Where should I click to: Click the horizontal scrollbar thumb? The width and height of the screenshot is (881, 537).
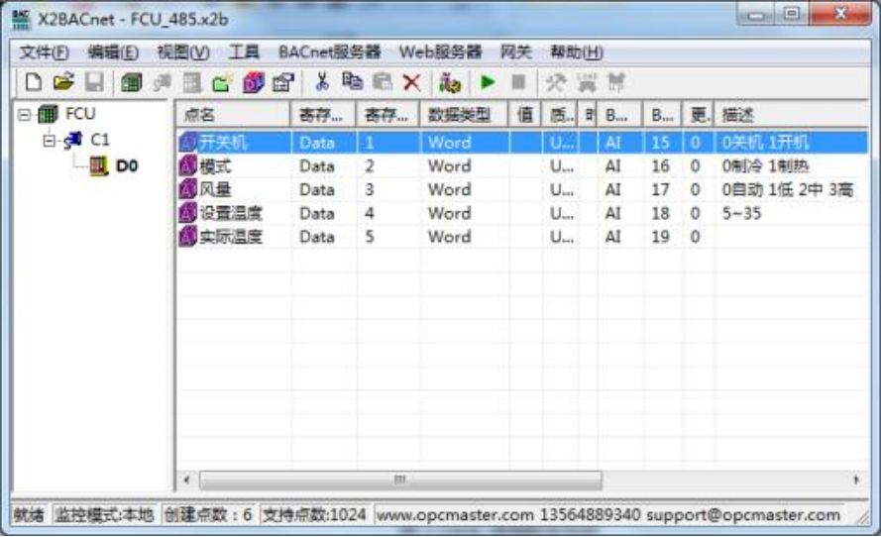click(x=400, y=480)
